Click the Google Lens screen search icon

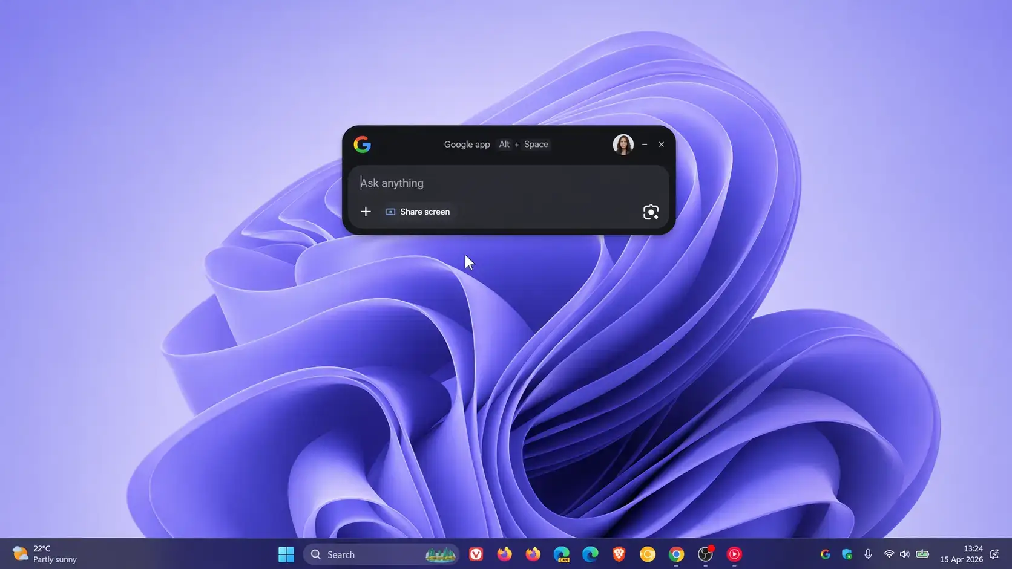click(x=651, y=212)
